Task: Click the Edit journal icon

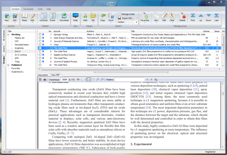Action: [x=15, y=16]
